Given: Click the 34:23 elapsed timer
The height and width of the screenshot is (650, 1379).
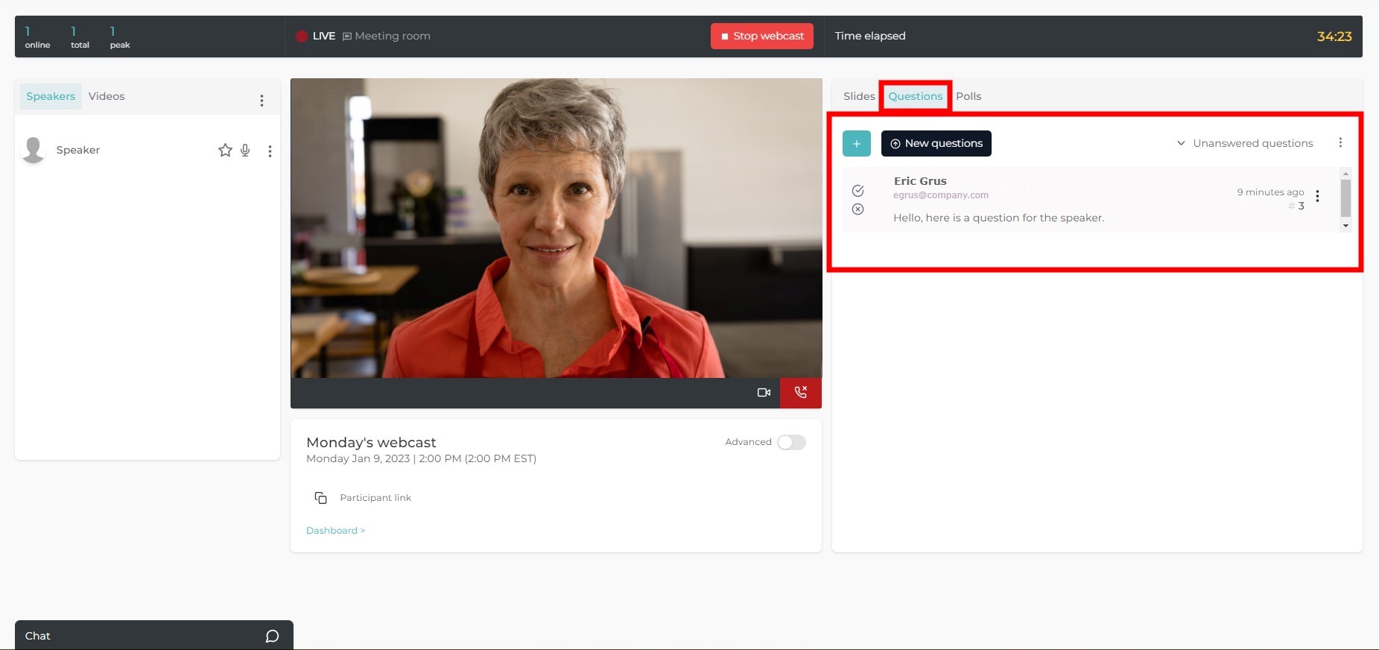Looking at the screenshot, I should pyautogui.click(x=1334, y=37).
